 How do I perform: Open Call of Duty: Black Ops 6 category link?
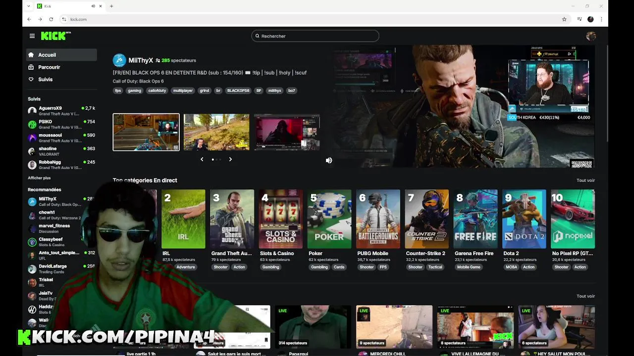coord(138,81)
